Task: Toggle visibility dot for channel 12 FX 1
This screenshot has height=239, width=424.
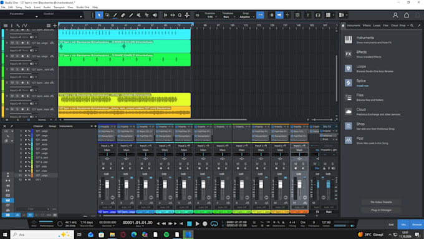Action: (26, 180)
